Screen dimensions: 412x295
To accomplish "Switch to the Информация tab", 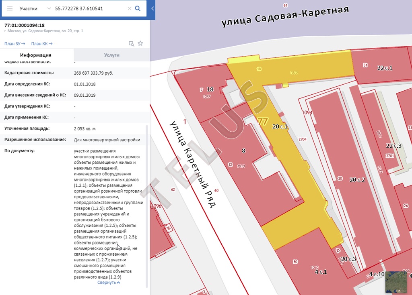I will 36,55.
